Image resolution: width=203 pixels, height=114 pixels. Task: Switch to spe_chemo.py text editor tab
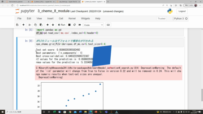pos(68,2)
